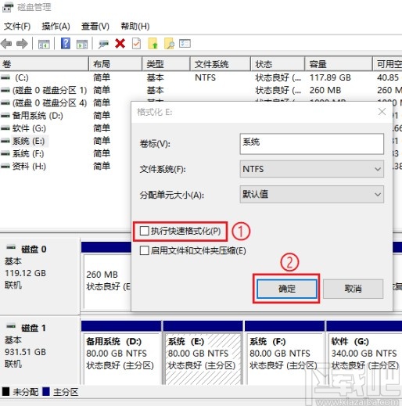The image size is (402, 406).
Task: Open the 文件系统 NTFS dropdown
Action: coord(311,169)
